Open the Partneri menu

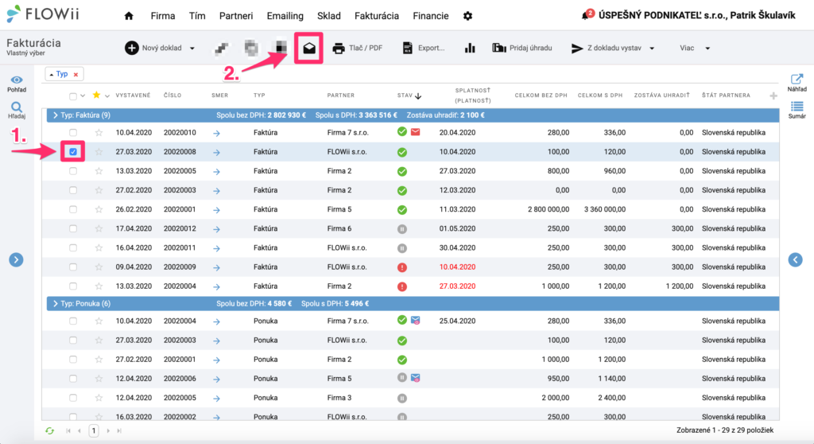tap(236, 16)
